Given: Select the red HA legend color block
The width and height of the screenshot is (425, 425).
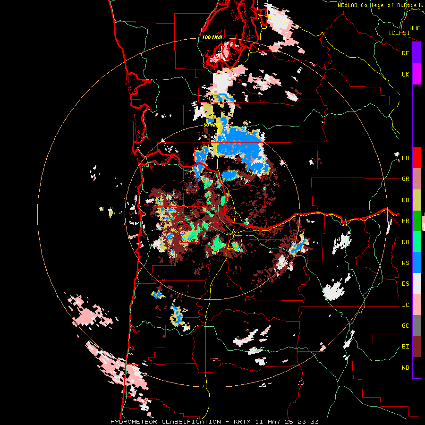Looking at the screenshot, I should pos(417,158).
